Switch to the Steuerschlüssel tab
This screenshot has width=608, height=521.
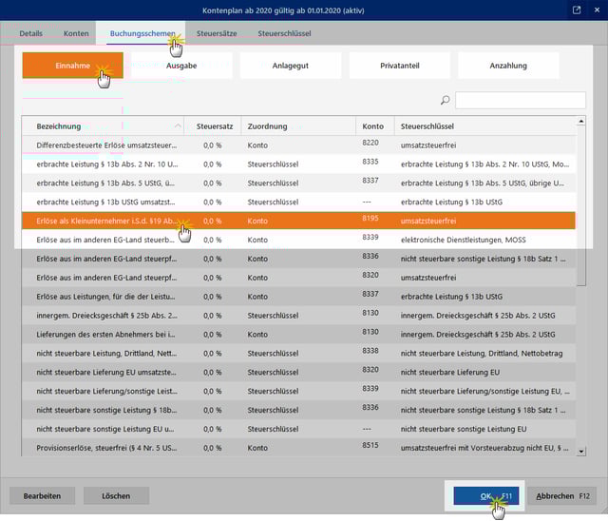(x=284, y=33)
